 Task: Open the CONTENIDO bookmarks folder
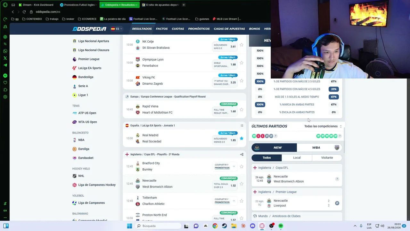coord(31,19)
